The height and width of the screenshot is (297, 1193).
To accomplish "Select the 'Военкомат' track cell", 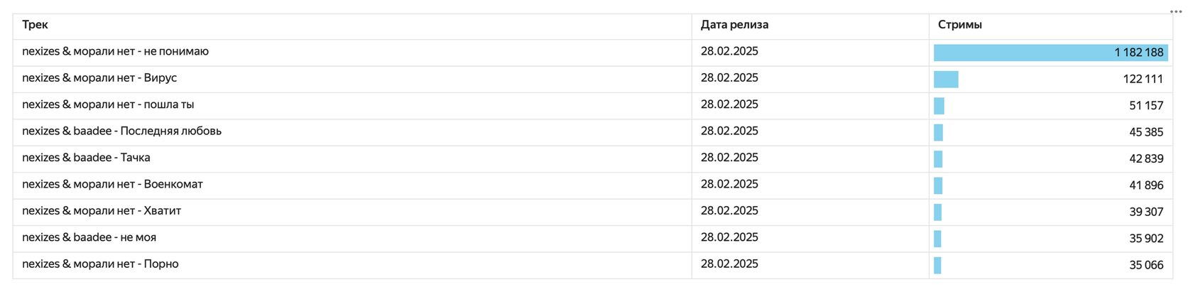I will tap(352, 185).
